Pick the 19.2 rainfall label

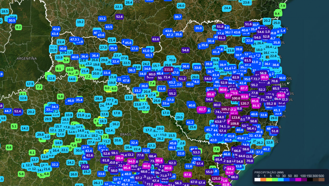point(80,22)
